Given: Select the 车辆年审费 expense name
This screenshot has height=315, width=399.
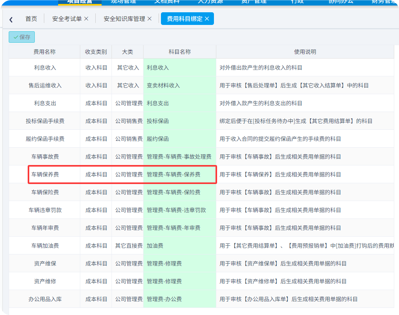Looking at the screenshot, I should point(45,228).
